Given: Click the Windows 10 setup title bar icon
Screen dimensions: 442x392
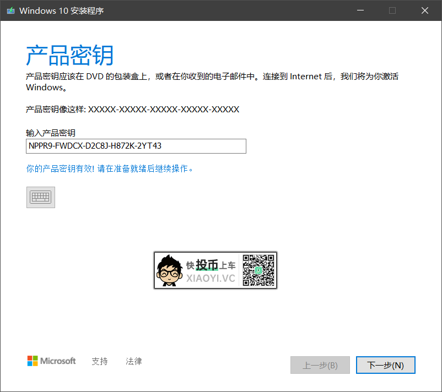Looking at the screenshot, I should coord(10,10).
